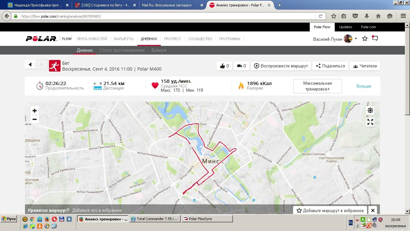The height and width of the screenshot is (231, 410).
Task: Open the ДНЕВНИК menu item
Action: (149, 39)
